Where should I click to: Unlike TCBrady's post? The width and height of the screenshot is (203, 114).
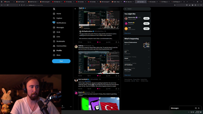coord(98,76)
